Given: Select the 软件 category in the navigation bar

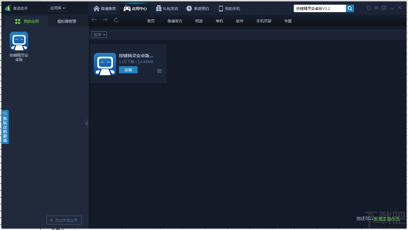Looking at the screenshot, I should pyautogui.click(x=240, y=21).
